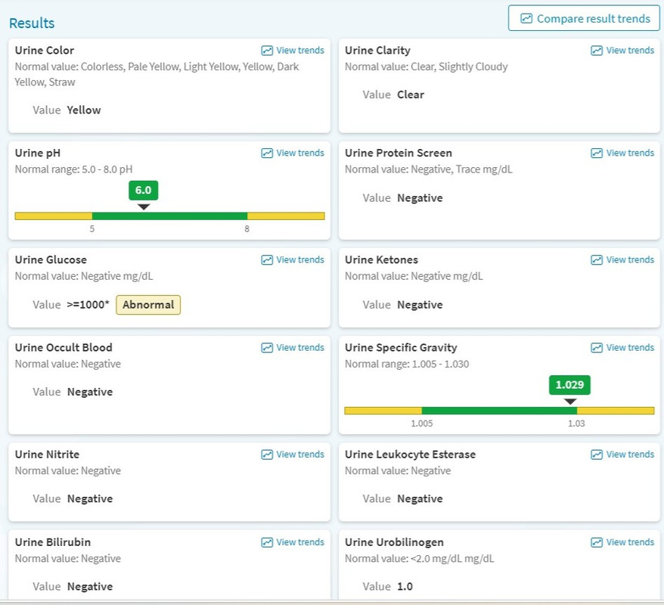This screenshot has width=664, height=605.
Task: Click the Negative value in Urine Ketones
Action: [420, 305]
